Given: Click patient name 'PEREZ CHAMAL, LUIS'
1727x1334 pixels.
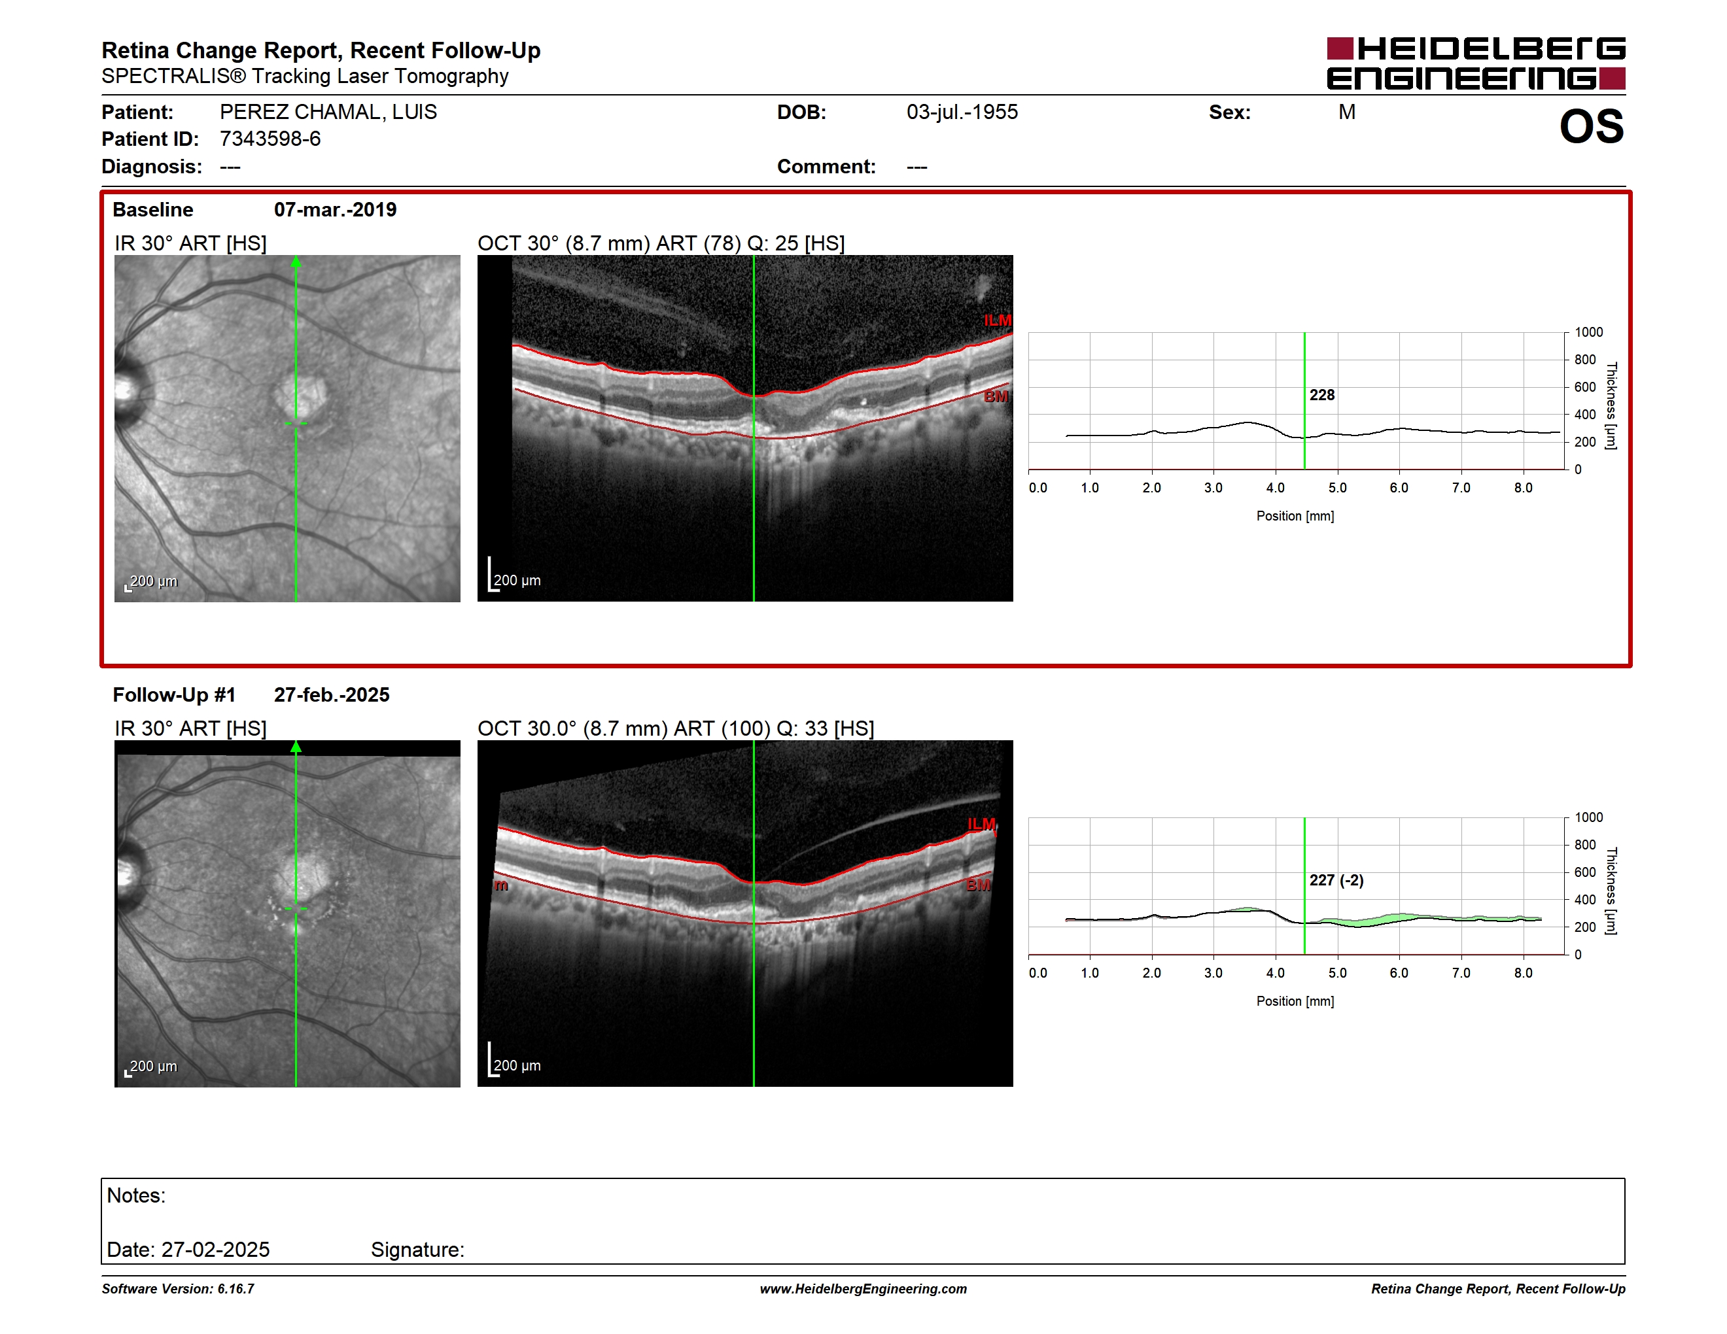Looking at the screenshot, I should tap(328, 111).
